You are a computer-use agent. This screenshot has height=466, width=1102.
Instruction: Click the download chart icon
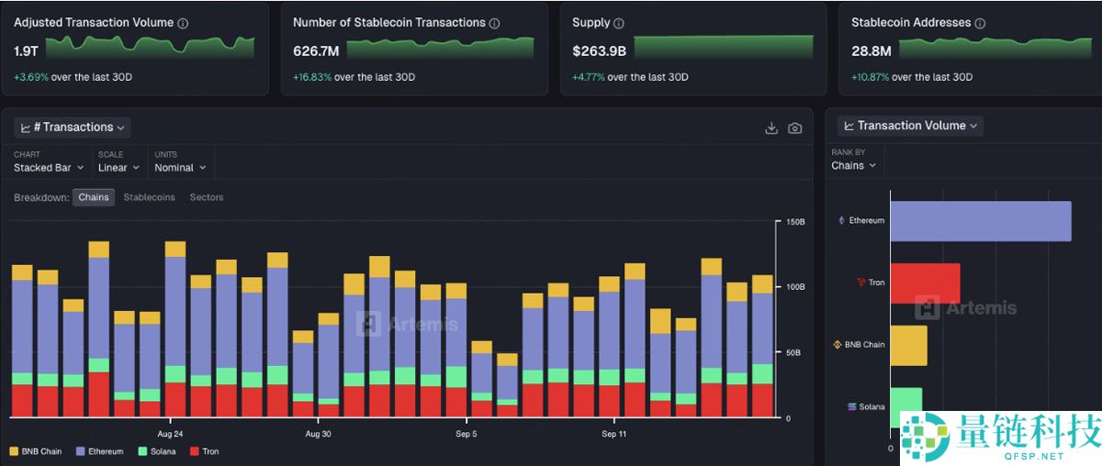(771, 128)
